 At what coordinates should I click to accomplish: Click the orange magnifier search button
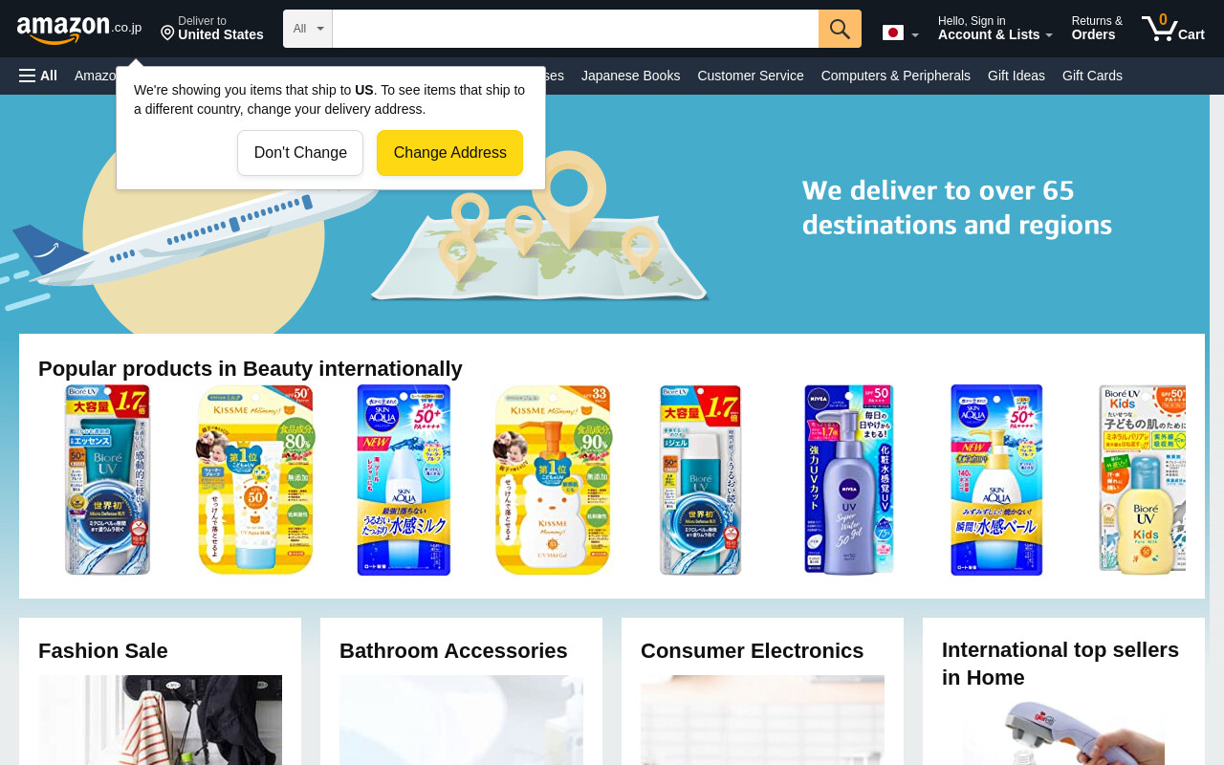click(x=840, y=29)
